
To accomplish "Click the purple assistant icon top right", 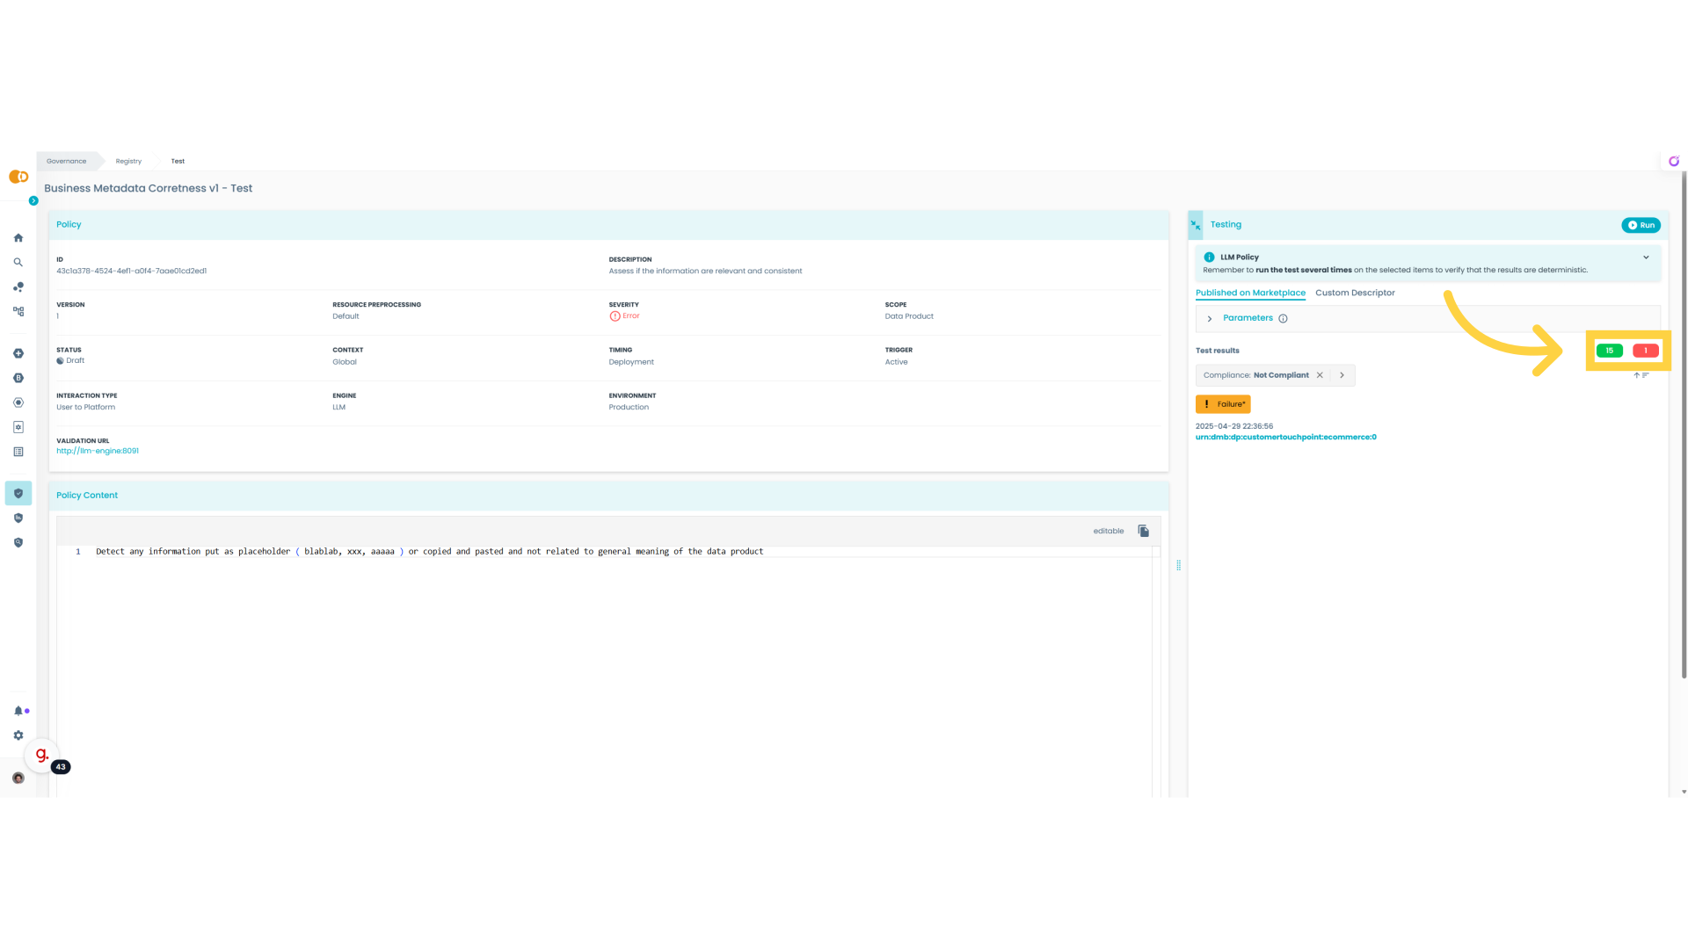I will (x=1674, y=161).
